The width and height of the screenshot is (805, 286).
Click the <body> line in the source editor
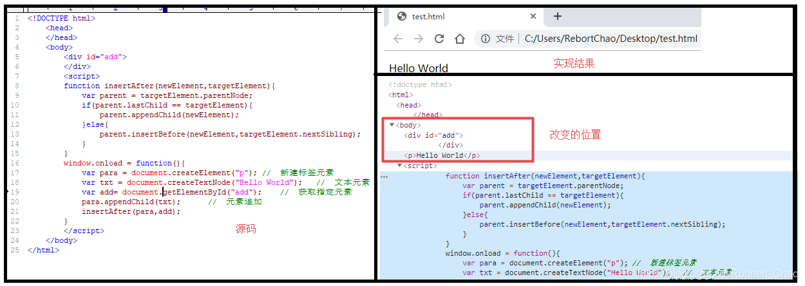coord(59,47)
